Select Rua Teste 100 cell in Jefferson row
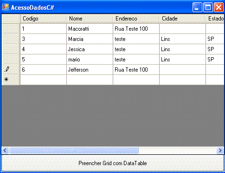Viewport: 225px width, 173px height. pos(136,69)
